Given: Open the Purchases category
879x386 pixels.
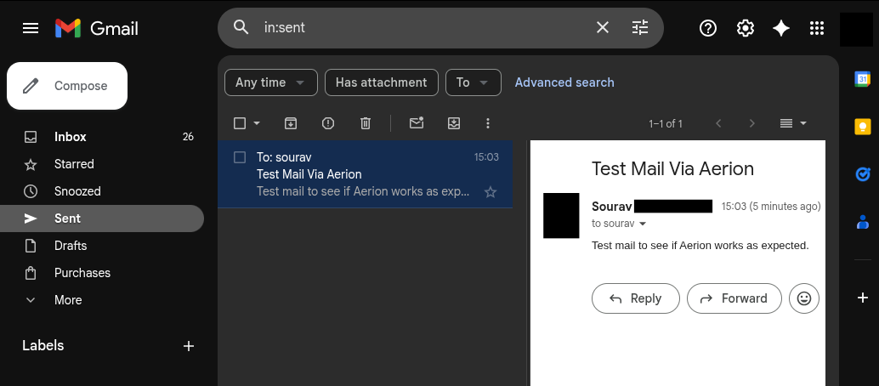Looking at the screenshot, I should tap(102, 273).
